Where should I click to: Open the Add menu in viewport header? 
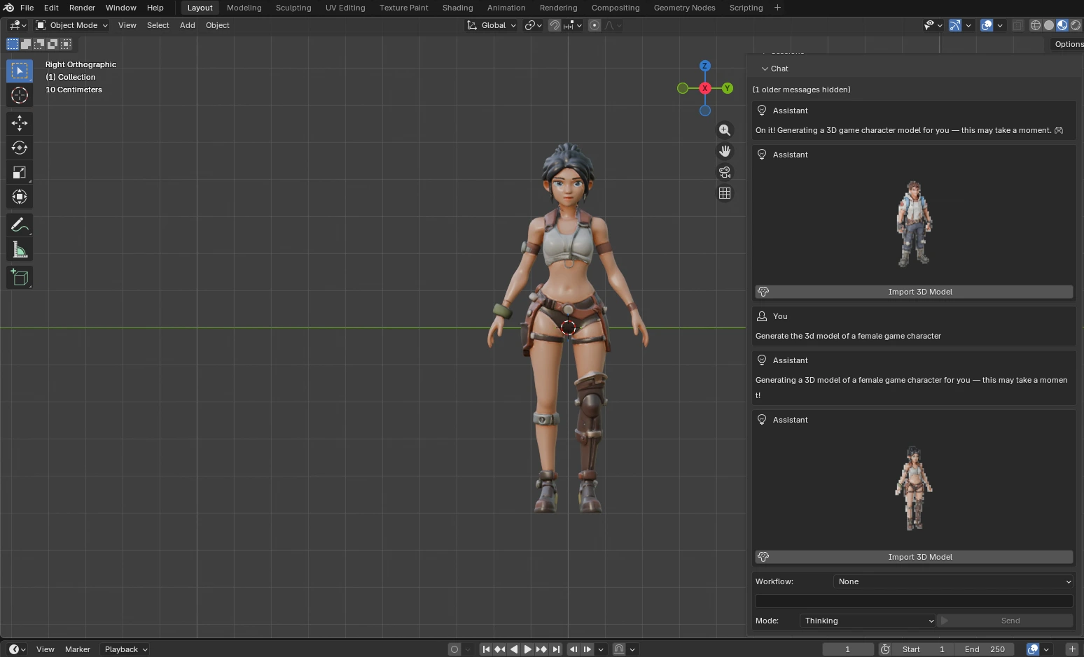tap(187, 25)
